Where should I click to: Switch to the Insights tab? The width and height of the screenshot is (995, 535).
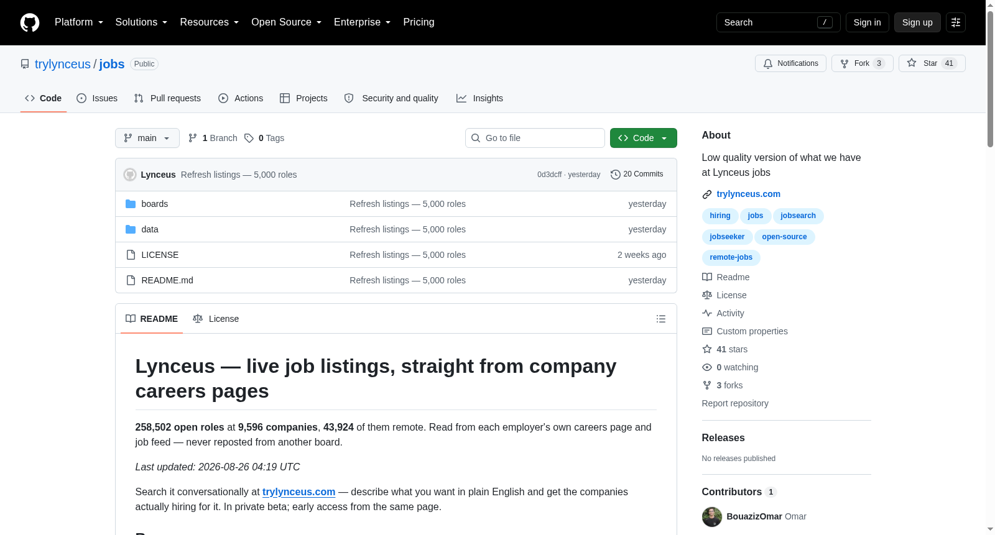coord(479,98)
